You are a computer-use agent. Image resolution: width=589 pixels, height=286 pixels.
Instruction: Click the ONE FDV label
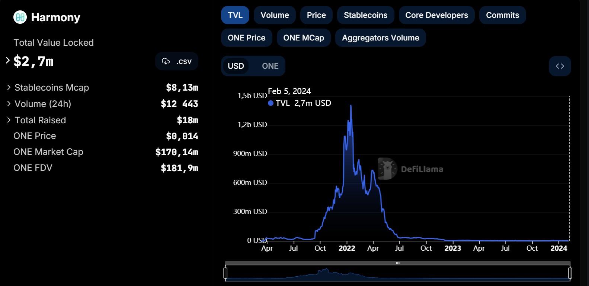coord(33,168)
